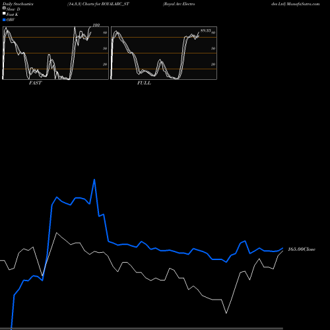Select the 'Fast K' legend label

(13, 15)
